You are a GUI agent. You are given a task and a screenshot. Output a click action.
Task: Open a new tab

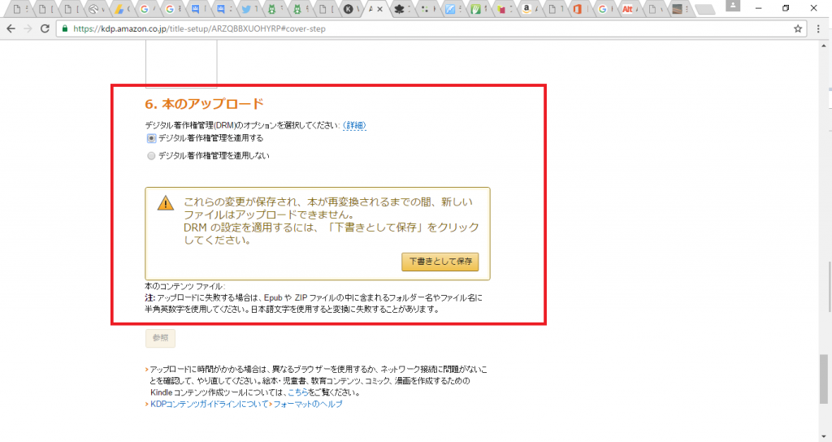704,10
